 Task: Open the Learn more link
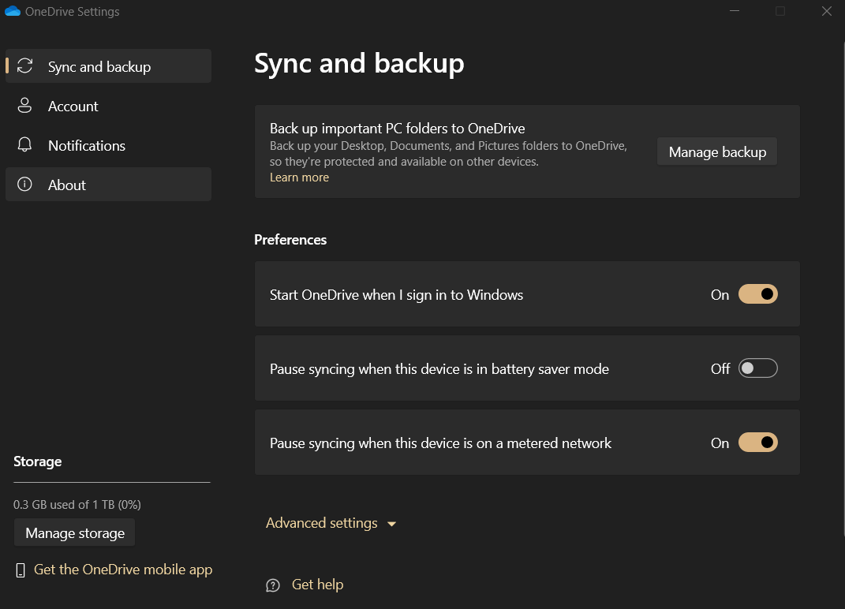tap(299, 177)
